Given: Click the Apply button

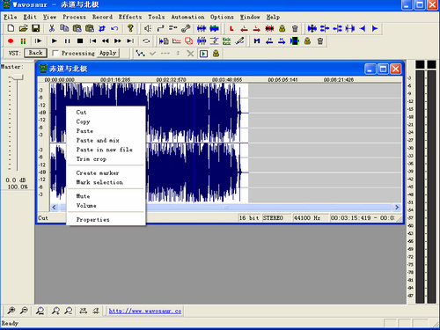Looking at the screenshot, I should (107, 53).
